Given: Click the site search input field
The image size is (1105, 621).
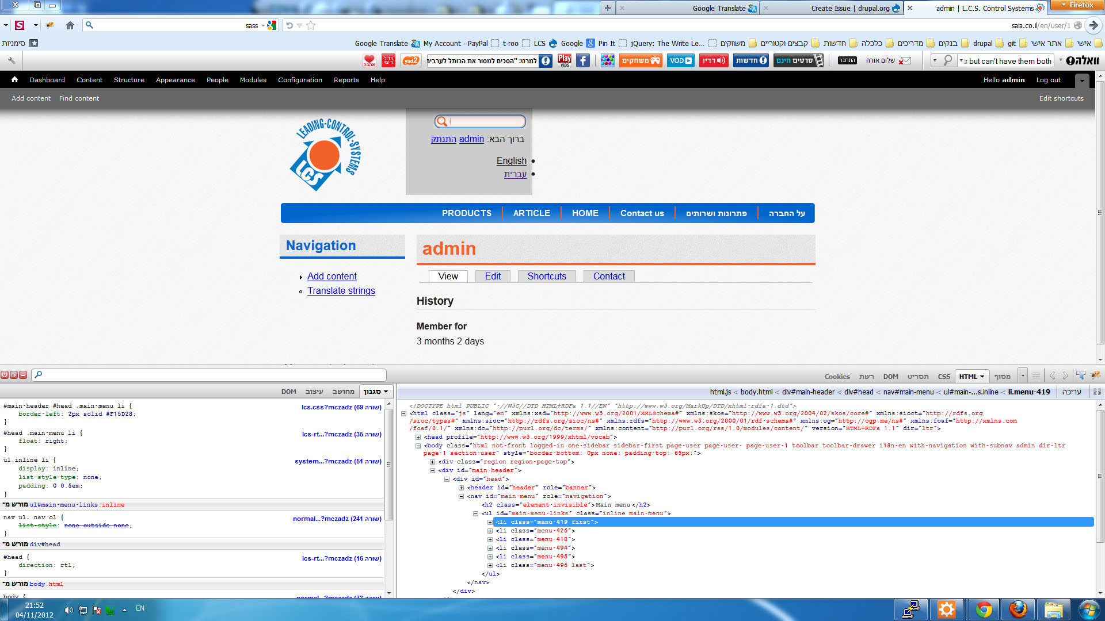Looking at the screenshot, I should [480, 121].
